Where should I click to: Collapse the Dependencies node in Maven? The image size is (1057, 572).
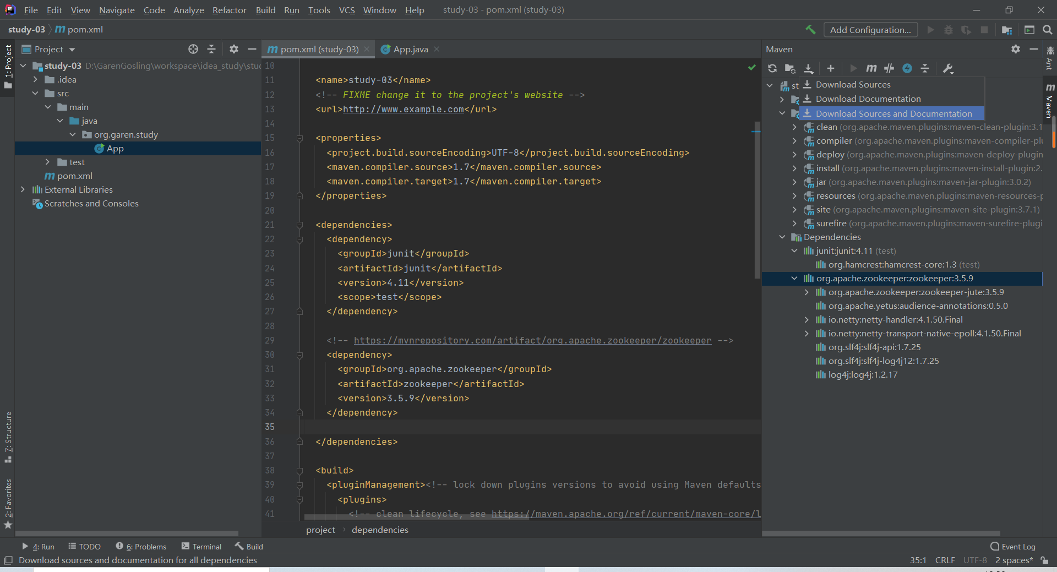(x=782, y=237)
